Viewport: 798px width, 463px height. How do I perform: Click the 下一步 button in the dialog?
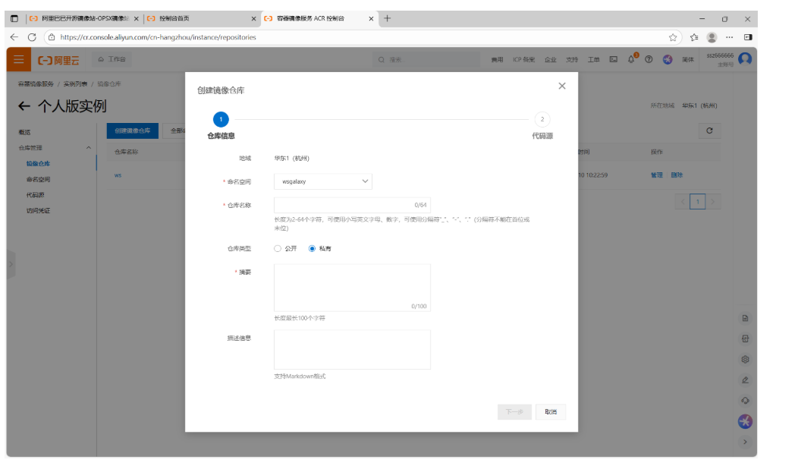click(514, 412)
